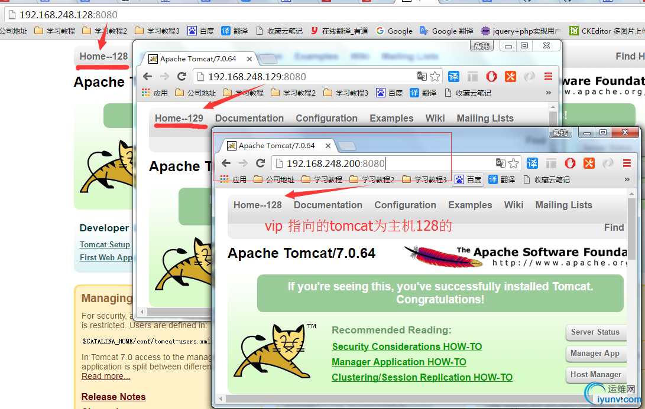The height and width of the screenshot is (409, 645).
Task: Select the Apache Tomcat/7.0.64 tab in the 192.168.248.129 window
Action: tap(198, 58)
